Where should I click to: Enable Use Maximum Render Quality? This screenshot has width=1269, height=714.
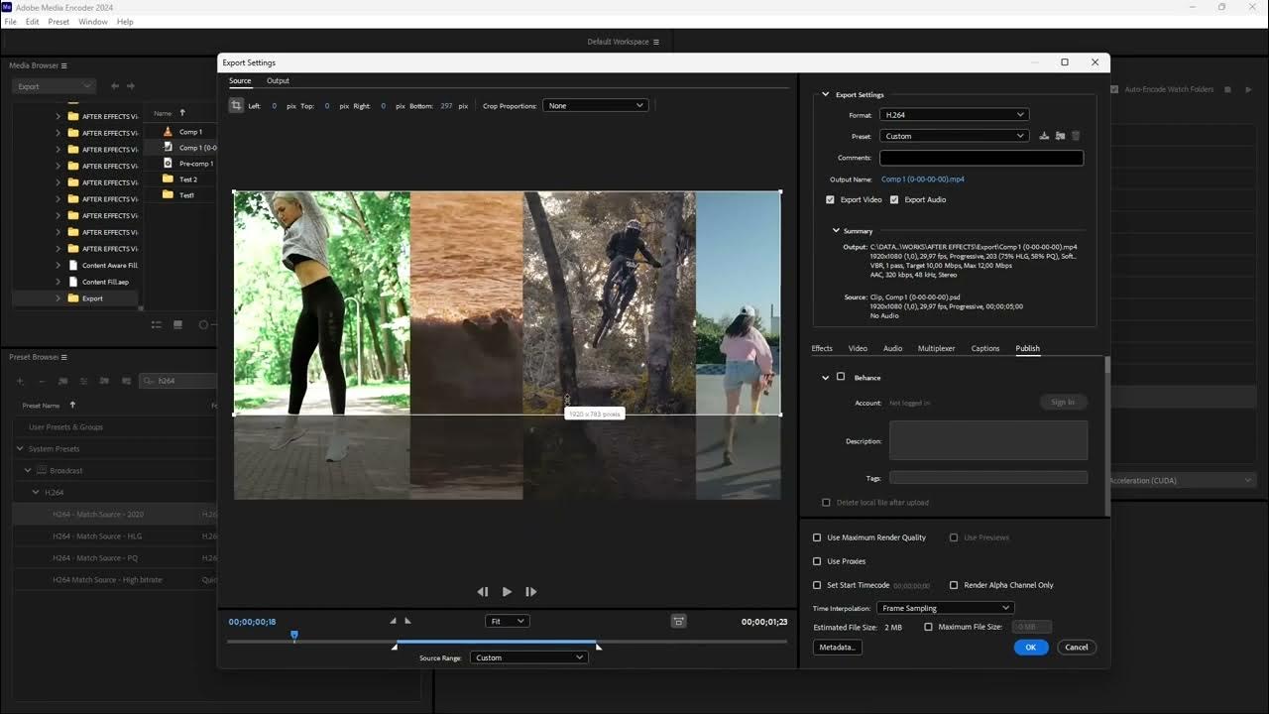(x=817, y=537)
